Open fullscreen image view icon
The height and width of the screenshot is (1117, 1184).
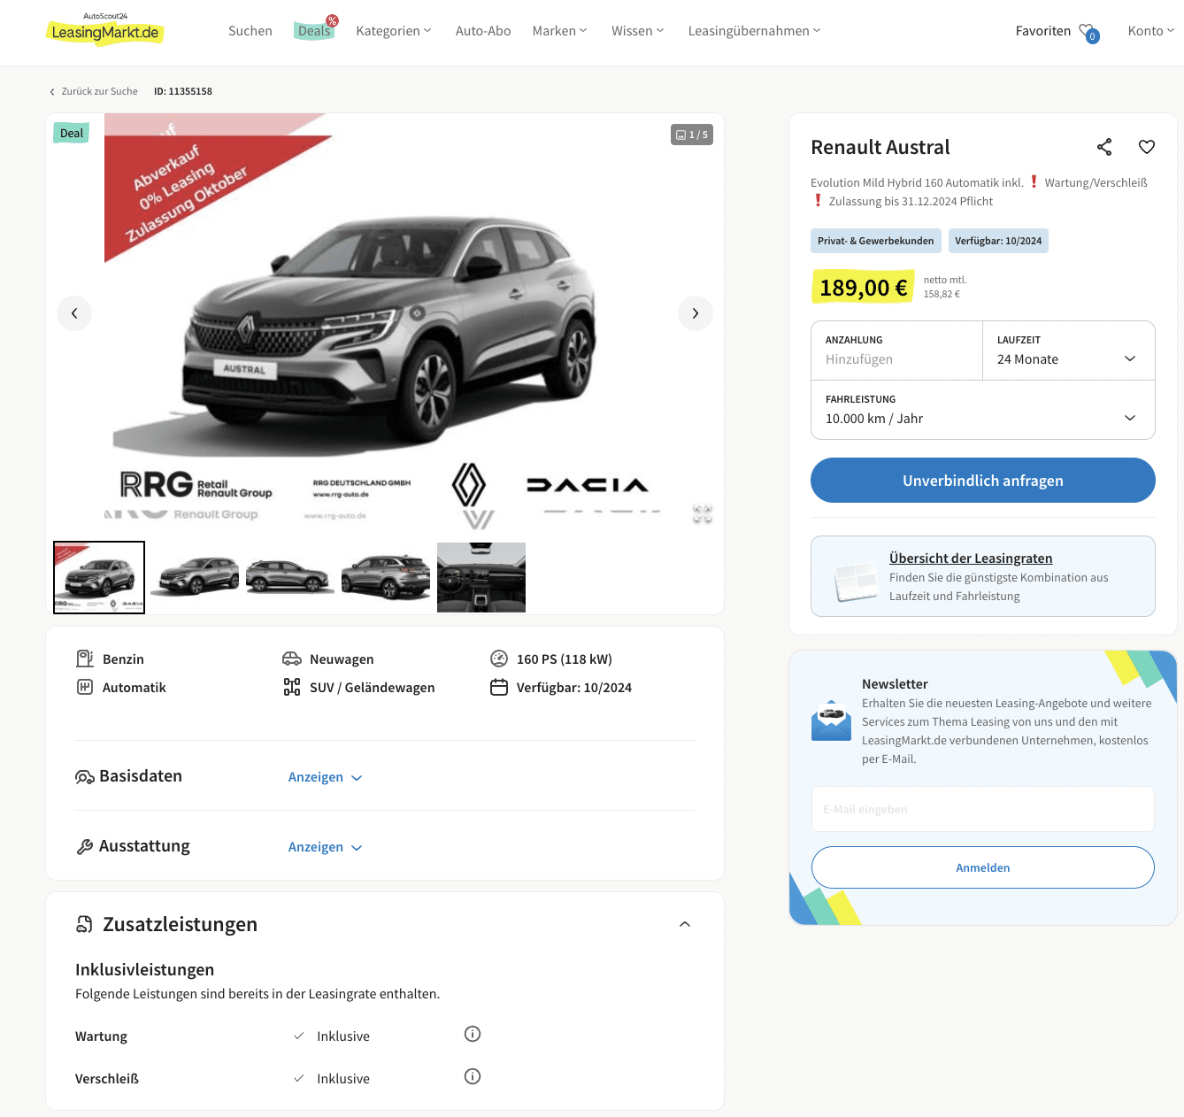click(x=703, y=513)
